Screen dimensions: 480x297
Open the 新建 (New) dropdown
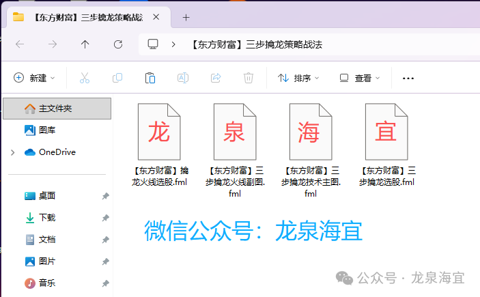coord(34,78)
